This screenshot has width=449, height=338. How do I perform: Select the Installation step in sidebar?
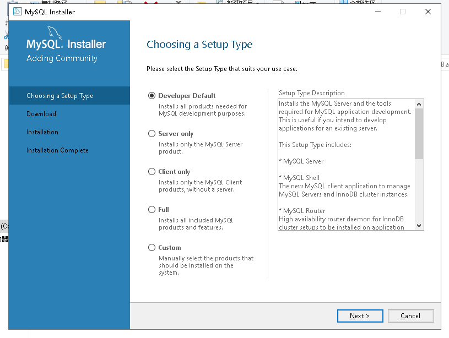click(42, 132)
